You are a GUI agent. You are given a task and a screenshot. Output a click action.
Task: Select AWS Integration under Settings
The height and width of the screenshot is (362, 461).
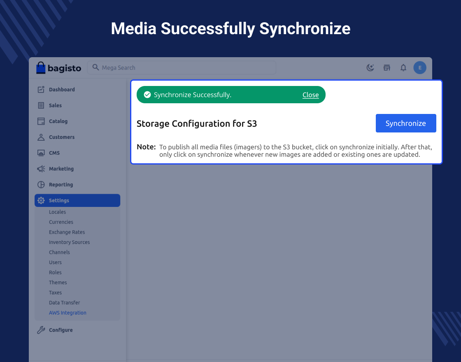(x=68, y=313)
